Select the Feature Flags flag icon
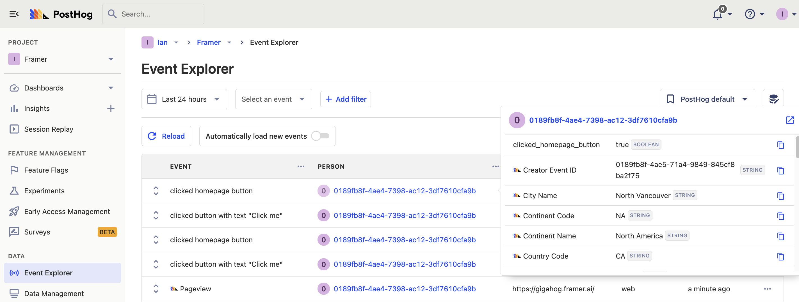Image resolution: width=799 pixels, height=302 pixels. coord(14,170)
